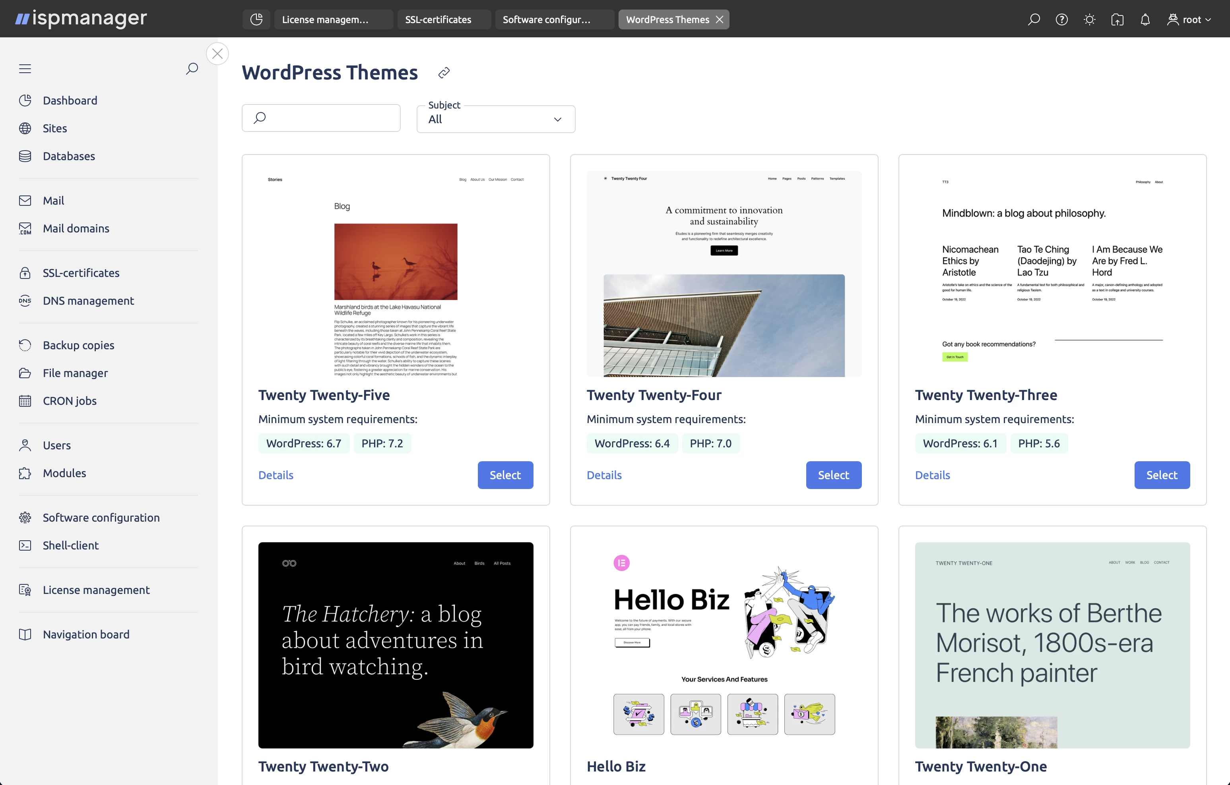Open Details for Twenty Twenty-Three

(933, 475)
